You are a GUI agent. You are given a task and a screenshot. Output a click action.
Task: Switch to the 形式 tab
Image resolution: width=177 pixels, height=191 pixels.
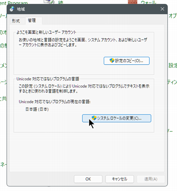click(x=15, y=21)
